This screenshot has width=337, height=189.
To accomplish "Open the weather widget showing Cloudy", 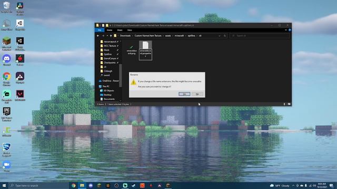I will click(280, 185).
